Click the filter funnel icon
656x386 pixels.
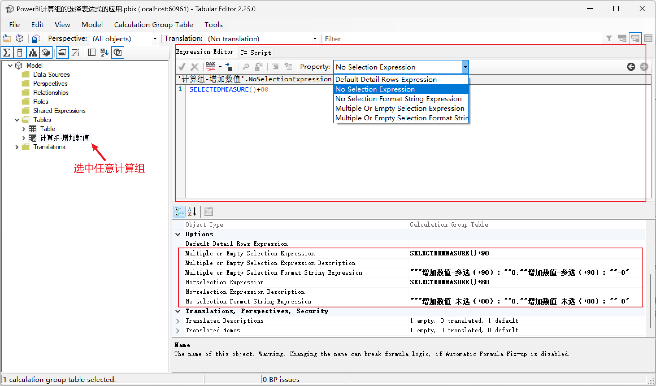click(x=609, y=38)
